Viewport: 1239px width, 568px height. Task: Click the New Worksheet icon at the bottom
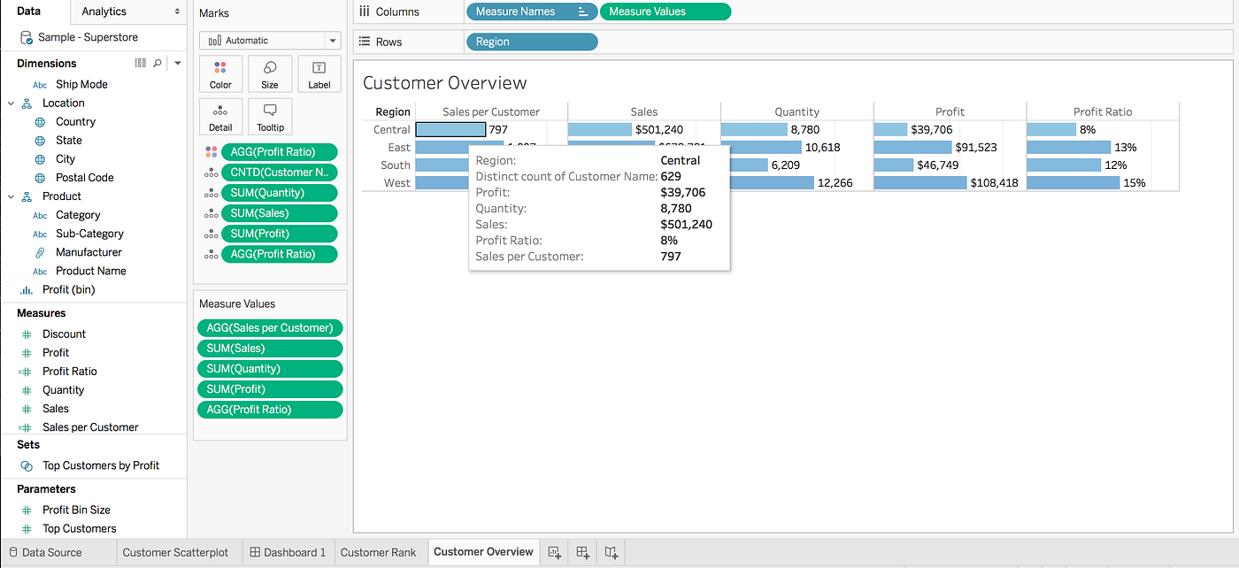[553, 551]
